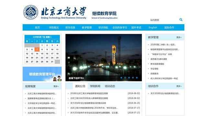Go to fifth slideshow dot

(x=137, y=78)
